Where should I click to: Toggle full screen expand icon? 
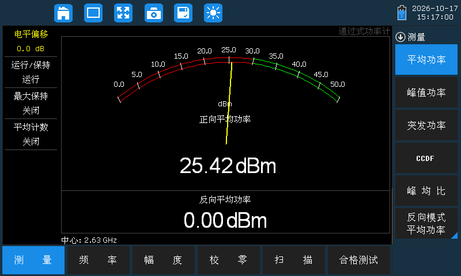[x=123, y=13]
